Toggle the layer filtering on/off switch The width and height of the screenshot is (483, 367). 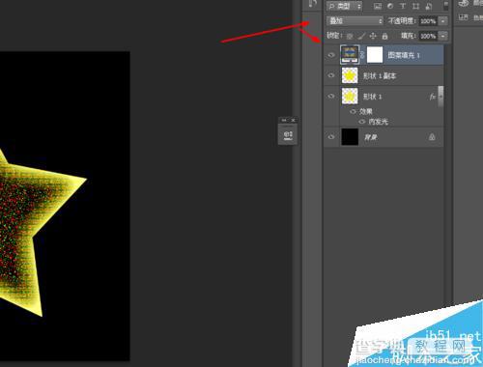(x=446, y=6)
